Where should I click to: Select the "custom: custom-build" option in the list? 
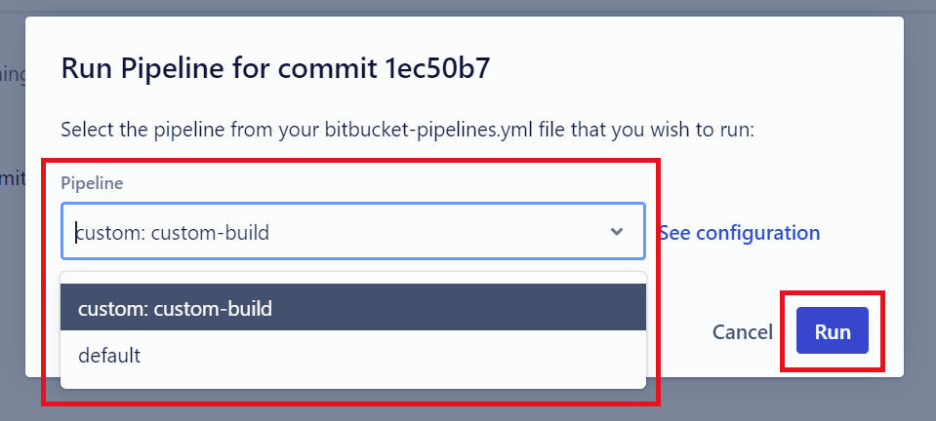pyautogui.click(x=176, y=309)
